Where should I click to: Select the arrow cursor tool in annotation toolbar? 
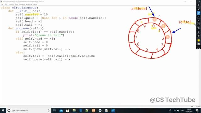[x=198, y=5]
